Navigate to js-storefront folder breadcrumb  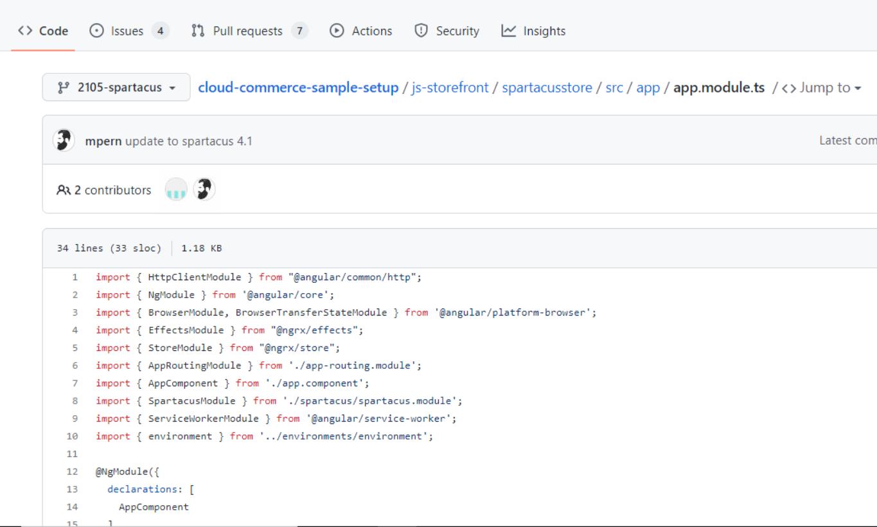(450, 87)
